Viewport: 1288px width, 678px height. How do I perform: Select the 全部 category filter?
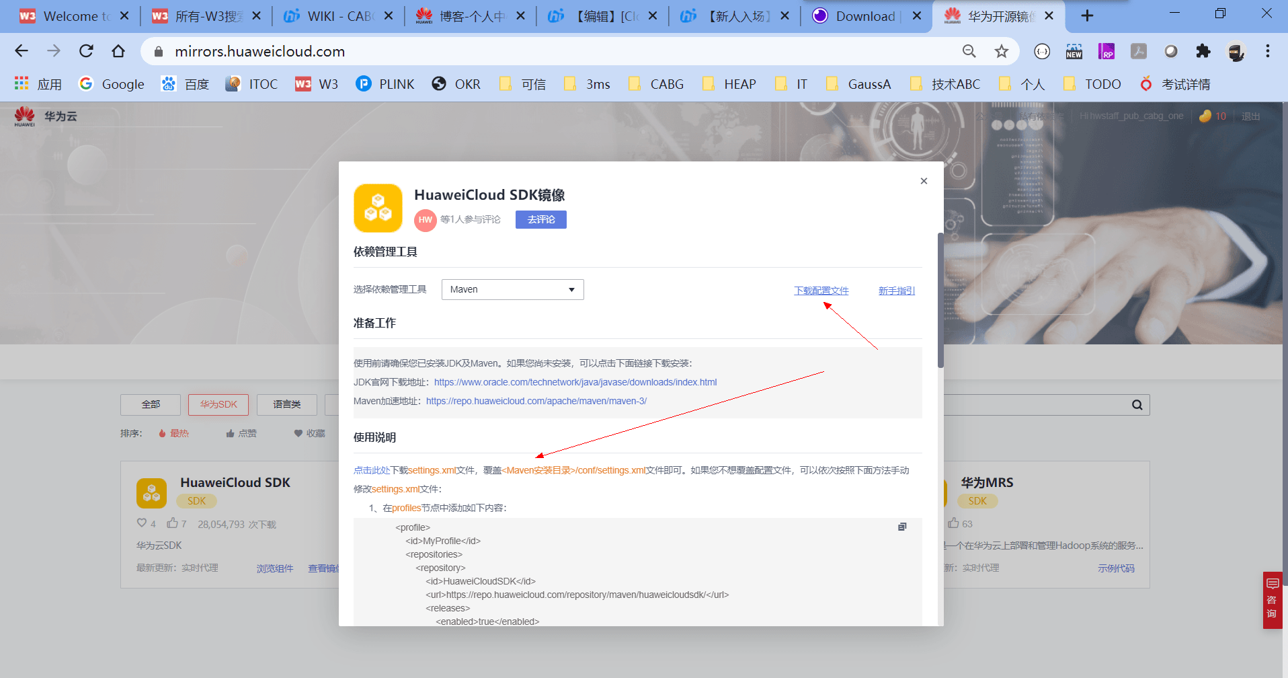point(151,404)
